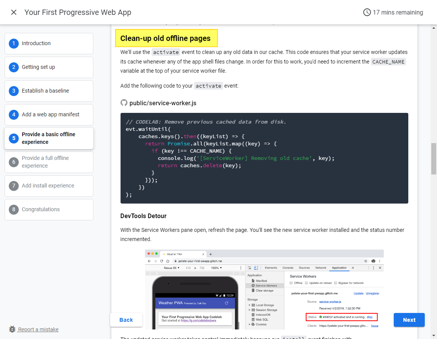Click the clock icon beside remaining time
Viewport: 437px width, 339px height.
click(x=367, y=12)
